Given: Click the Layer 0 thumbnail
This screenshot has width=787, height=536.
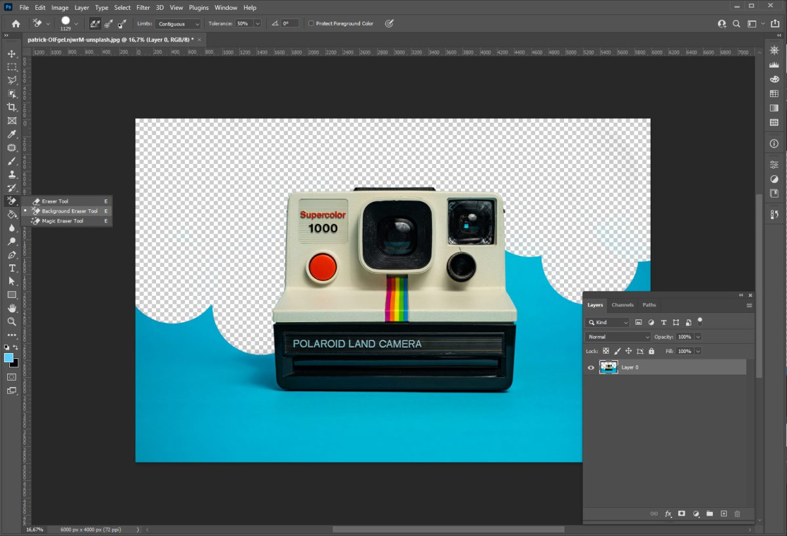Looking at the screenshot, I should click(609, 367).
